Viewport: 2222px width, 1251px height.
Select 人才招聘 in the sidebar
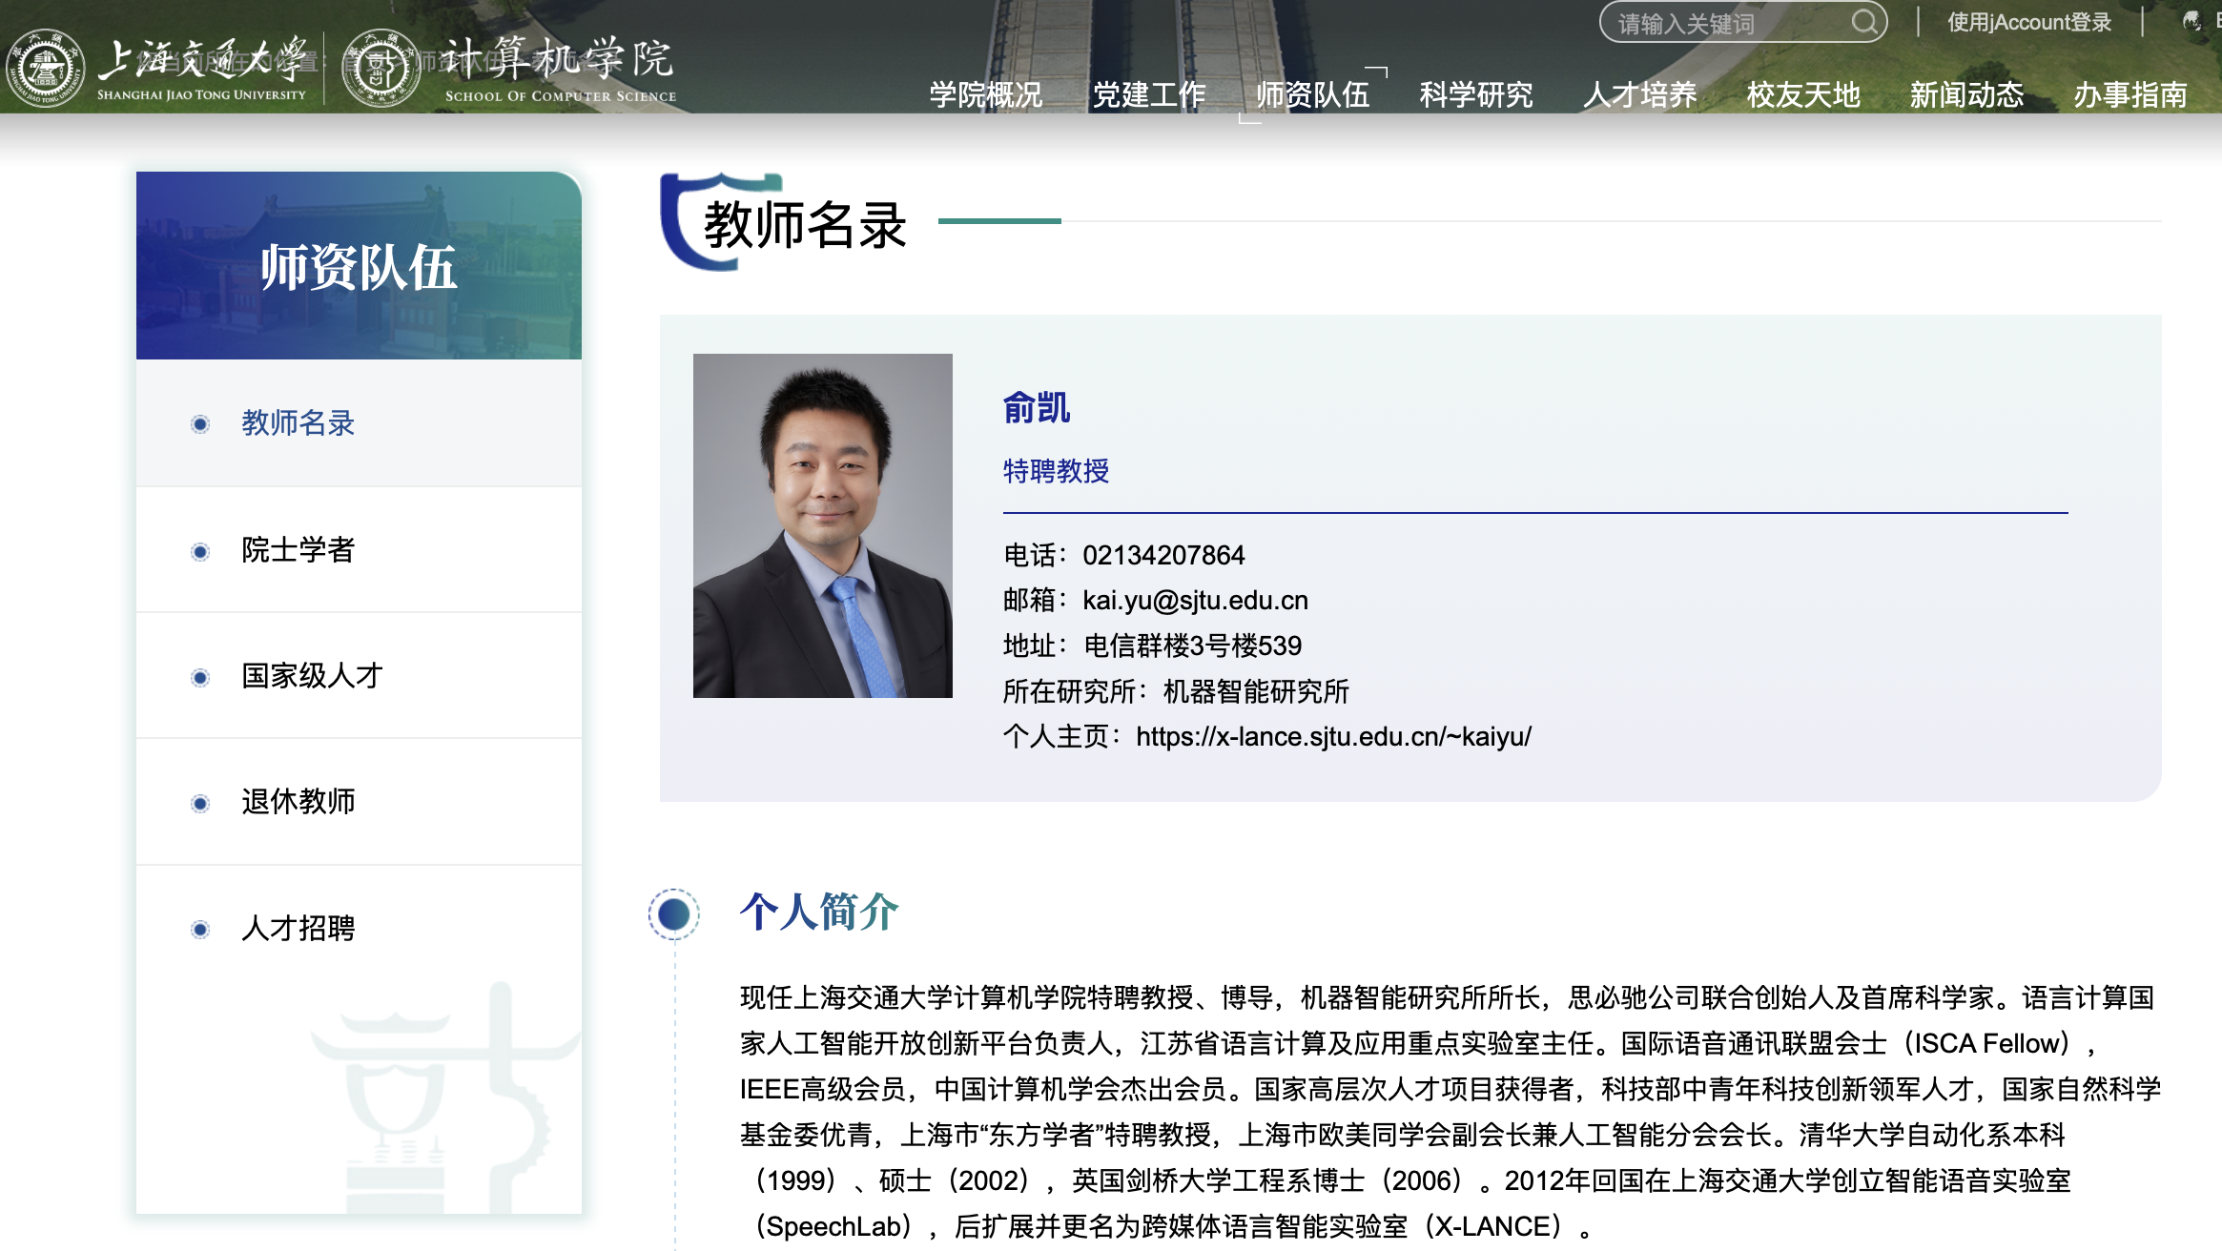pos(298,928)
